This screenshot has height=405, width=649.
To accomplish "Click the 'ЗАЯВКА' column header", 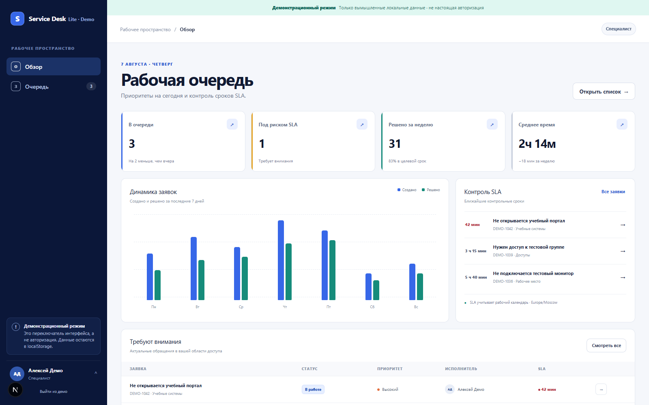I will pyautogui.click(x=138, y=369).
